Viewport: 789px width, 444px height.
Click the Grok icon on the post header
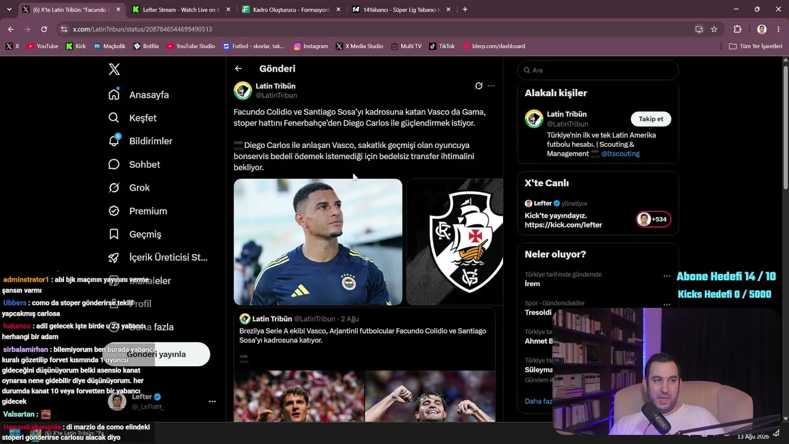[478, 86]
